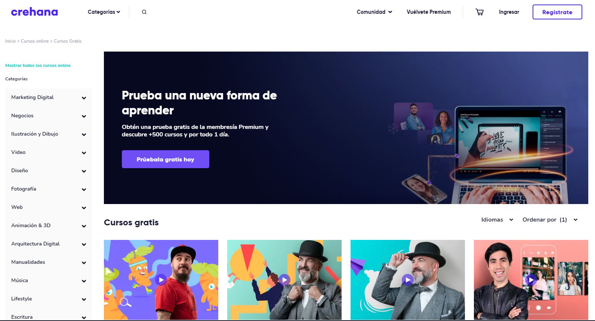Click Vuélvete Premium link
This screenshot has height=321, width=595.
click(429, 12)
